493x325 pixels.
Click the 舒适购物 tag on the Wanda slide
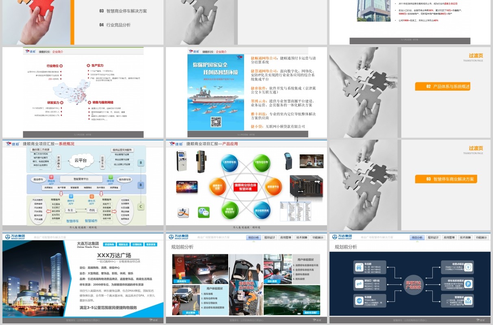click(109, 245)
